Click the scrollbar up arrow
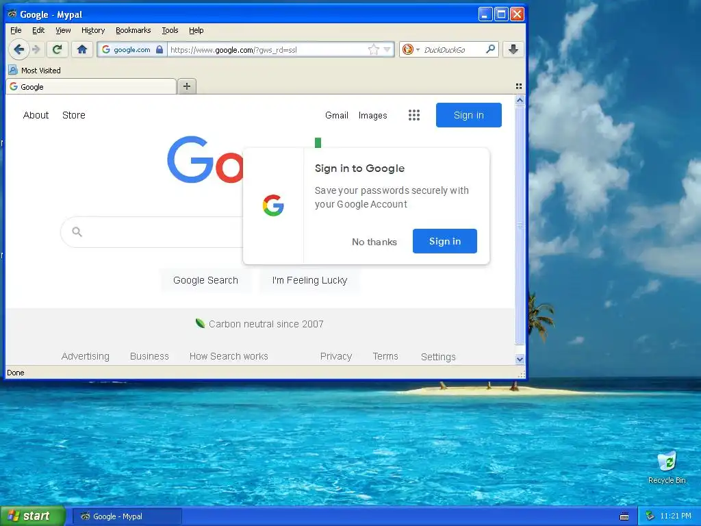Screen dimensions: 701x526 (520, 100)
